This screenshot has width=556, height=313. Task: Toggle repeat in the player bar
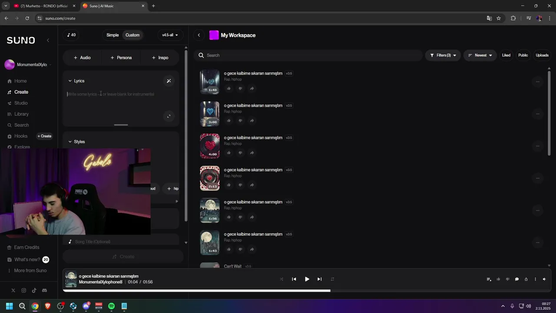tap(332, 279)
